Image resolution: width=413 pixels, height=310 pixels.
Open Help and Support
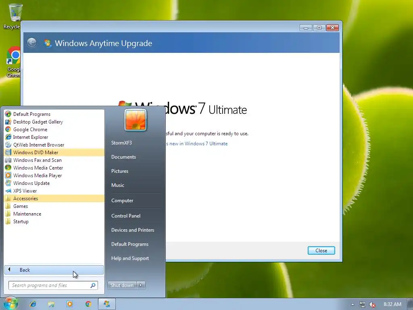point(130,258)
